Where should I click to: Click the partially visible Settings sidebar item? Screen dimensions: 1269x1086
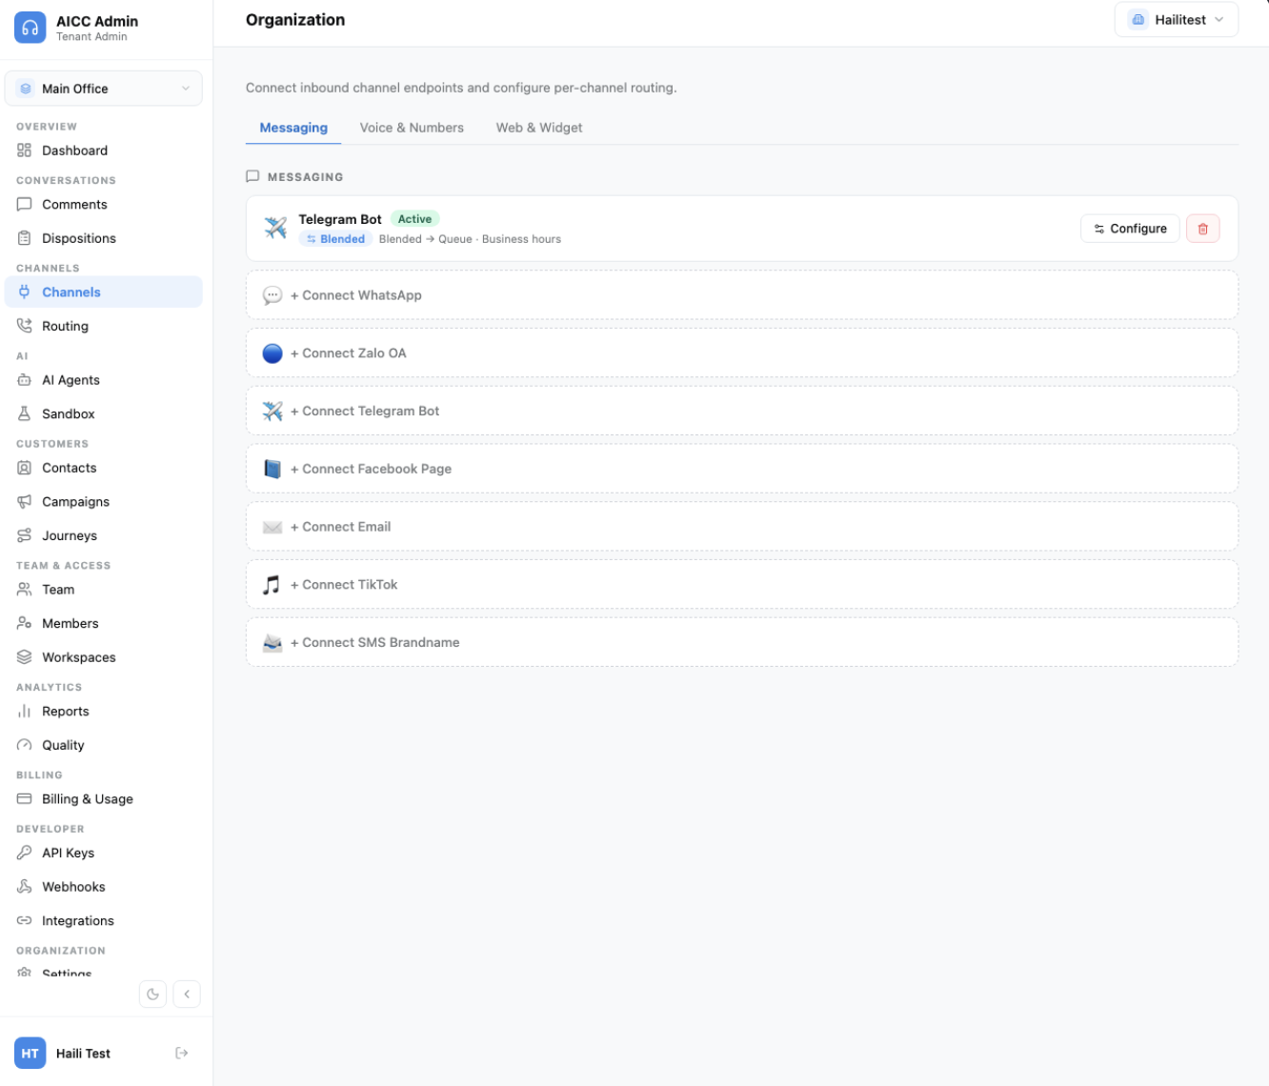(x=104, y=973)
